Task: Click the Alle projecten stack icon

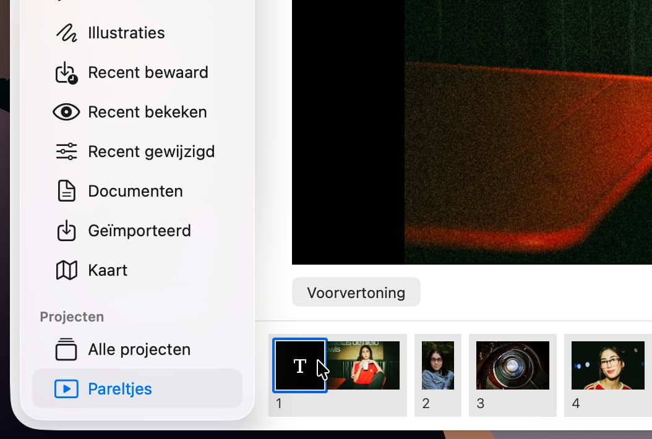Action: coord(66,349)
